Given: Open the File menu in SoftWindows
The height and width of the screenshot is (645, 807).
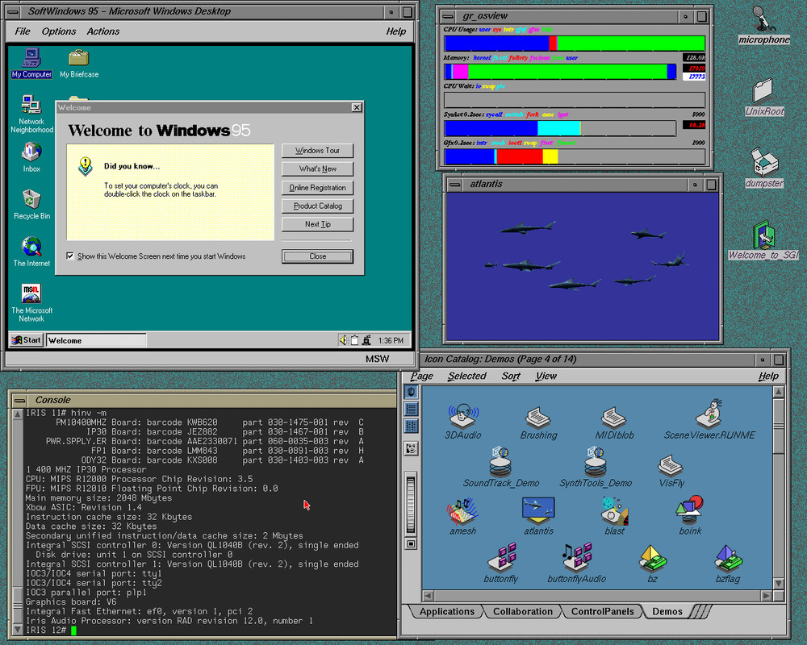Looking at the screenshot, I should pyautogui.click(x=22, y=31).
